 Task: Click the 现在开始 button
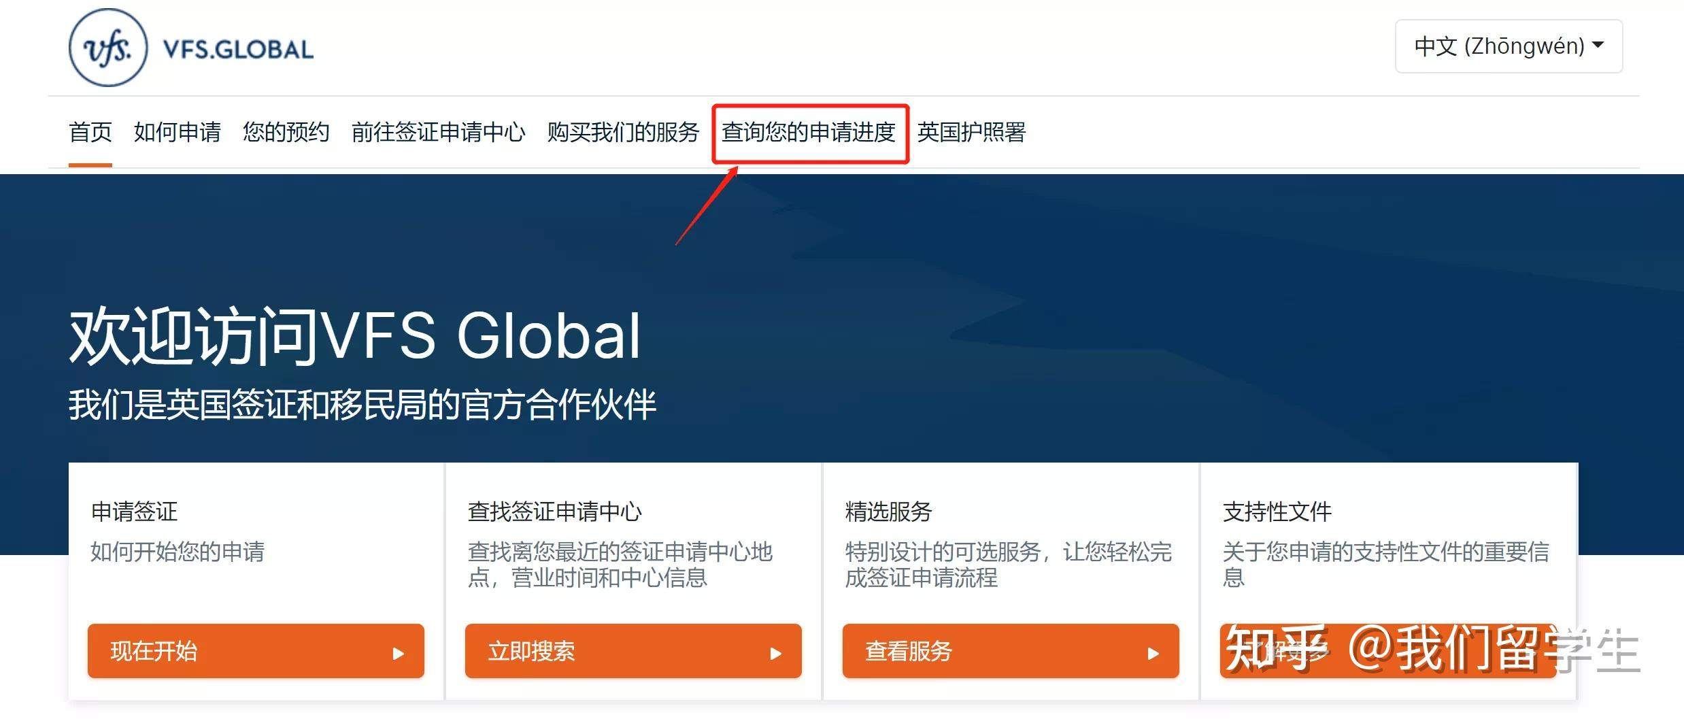pos(256,651)
